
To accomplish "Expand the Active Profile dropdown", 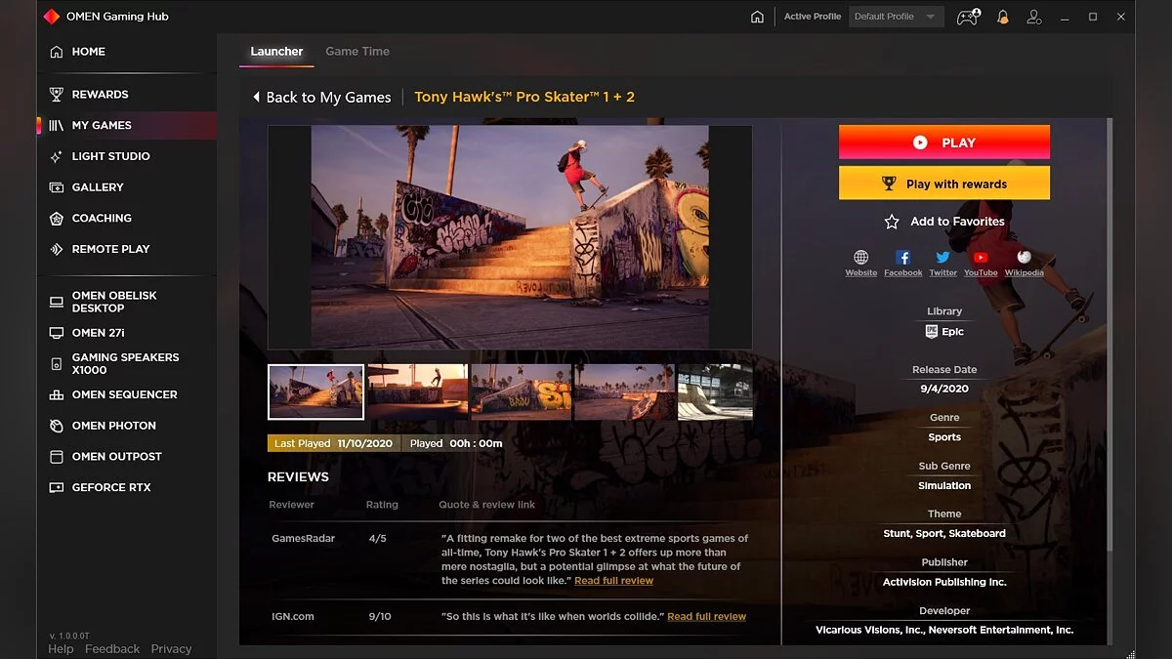I will tap(895, 17).
